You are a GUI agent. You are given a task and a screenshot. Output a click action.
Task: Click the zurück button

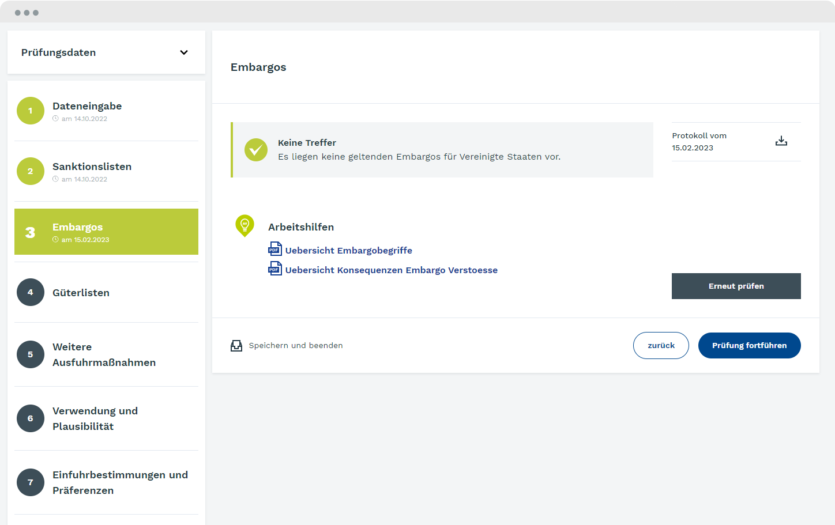(x=661, y=346)
